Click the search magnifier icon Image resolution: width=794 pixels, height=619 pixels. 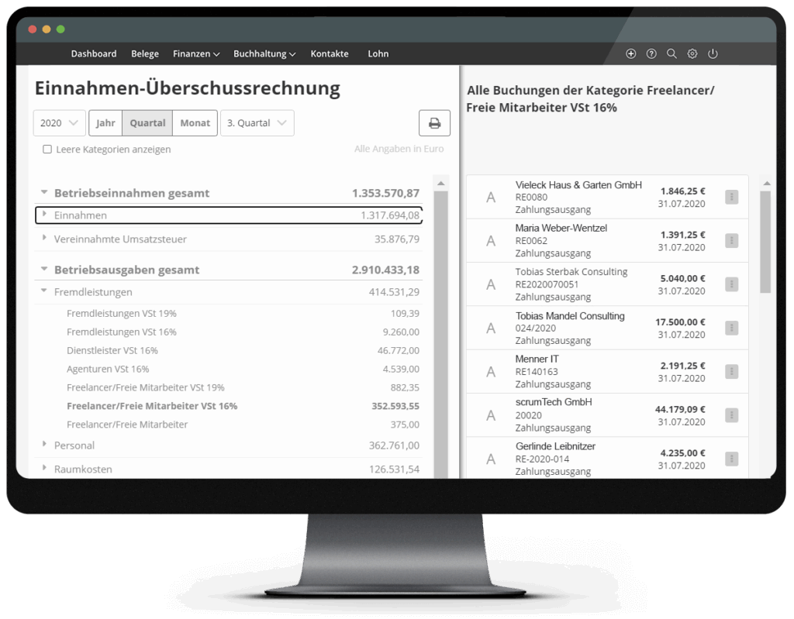(671, 53)
